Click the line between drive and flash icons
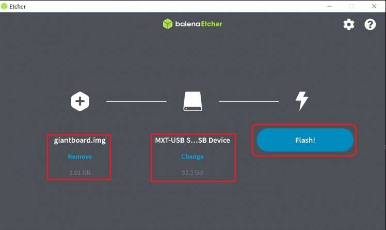This screenshot has width=386, height=230. [249, 101]
